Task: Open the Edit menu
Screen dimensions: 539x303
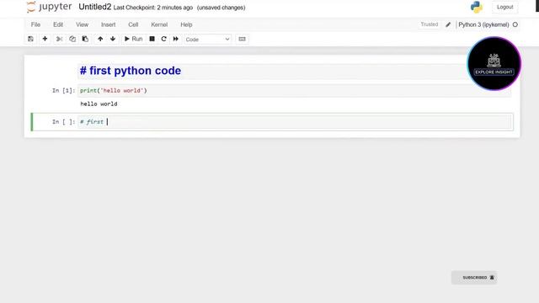Action: (x=58, y=24)
